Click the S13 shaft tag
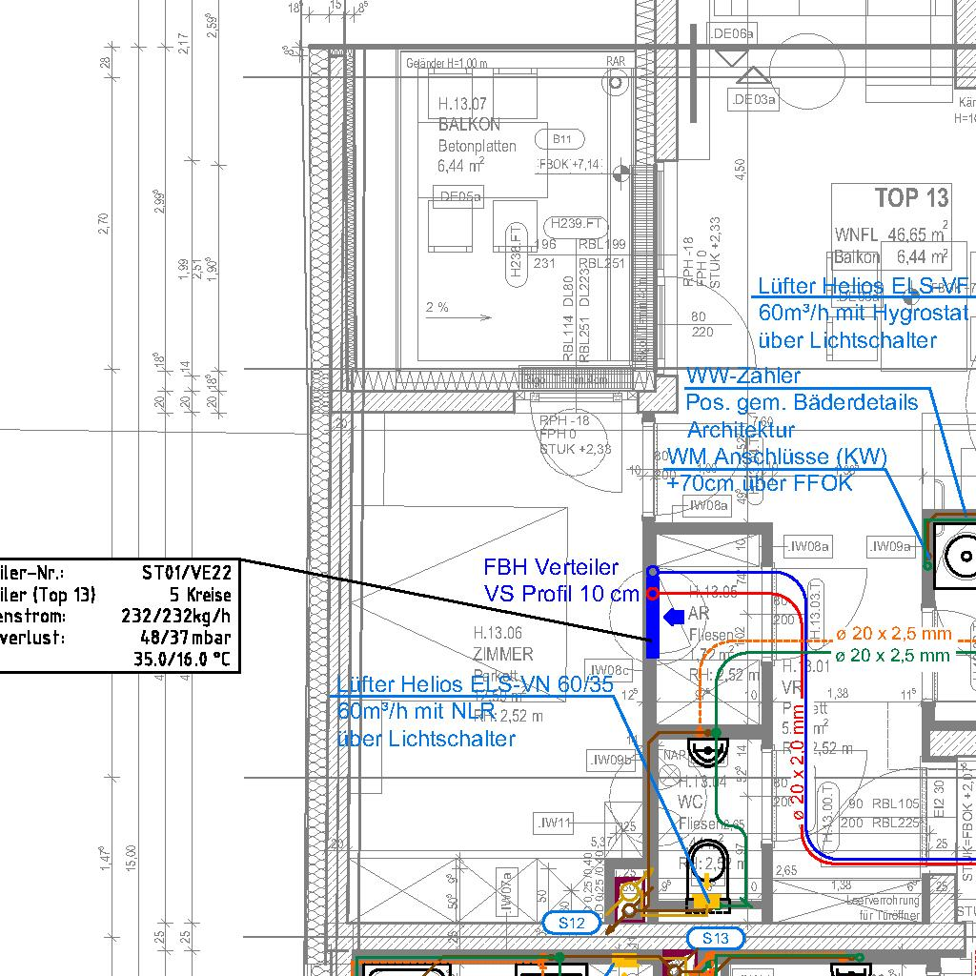 coord(715,938)
